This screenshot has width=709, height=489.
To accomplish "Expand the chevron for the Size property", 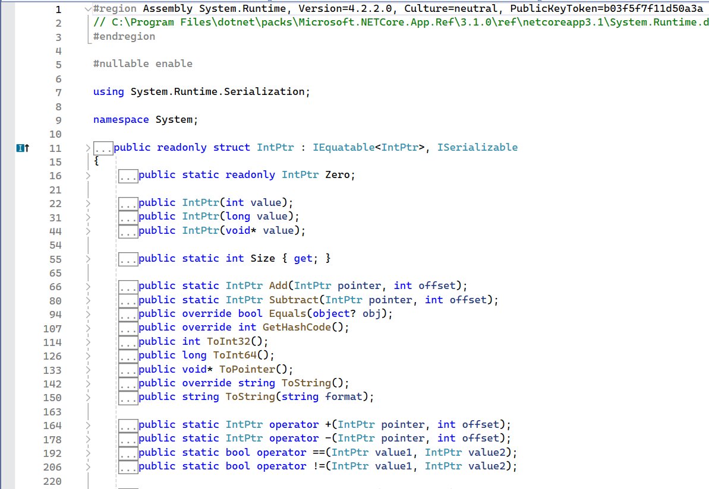I will coord(88,259).
